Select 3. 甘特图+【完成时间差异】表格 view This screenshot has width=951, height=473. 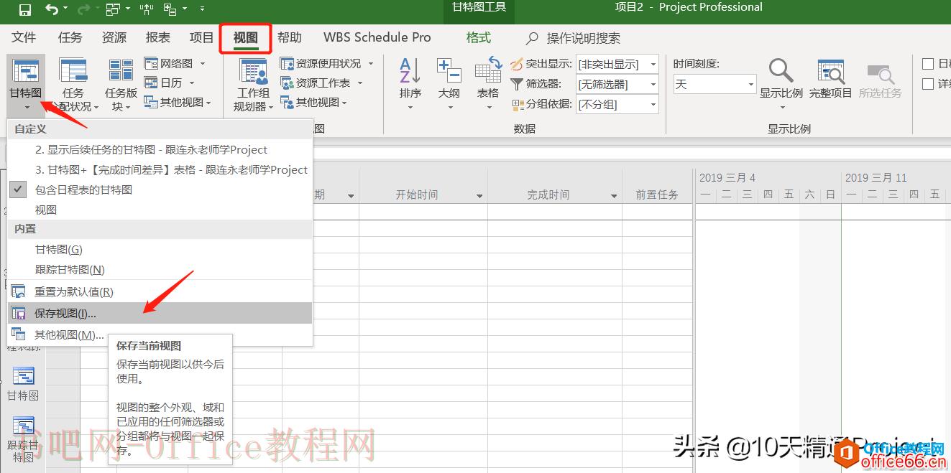[160, 169]
